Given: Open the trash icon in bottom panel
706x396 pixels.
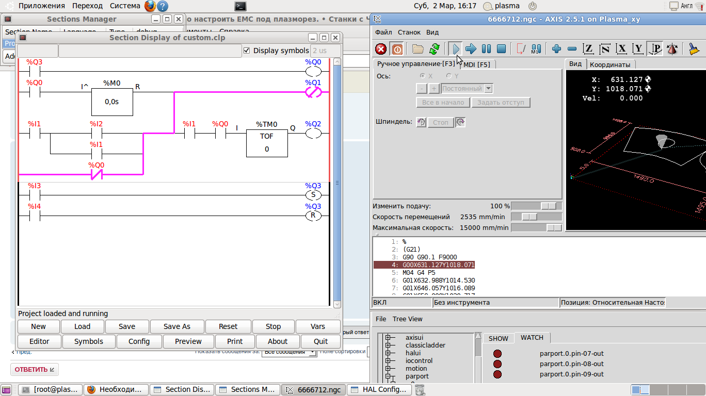Looking at the screenshot, I should (420, 389).
